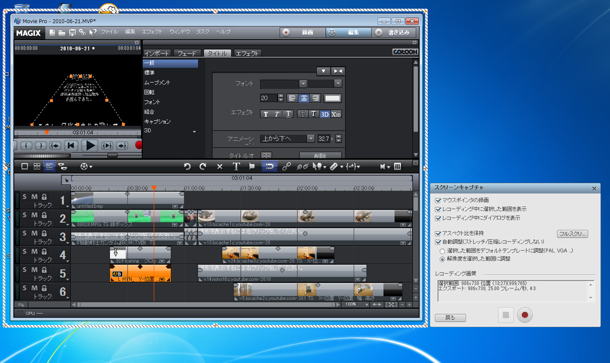This screenshot has height=363, width=610.
Task: Open the audio mixer icon in timeline toolbar
Action: [398, 166]
